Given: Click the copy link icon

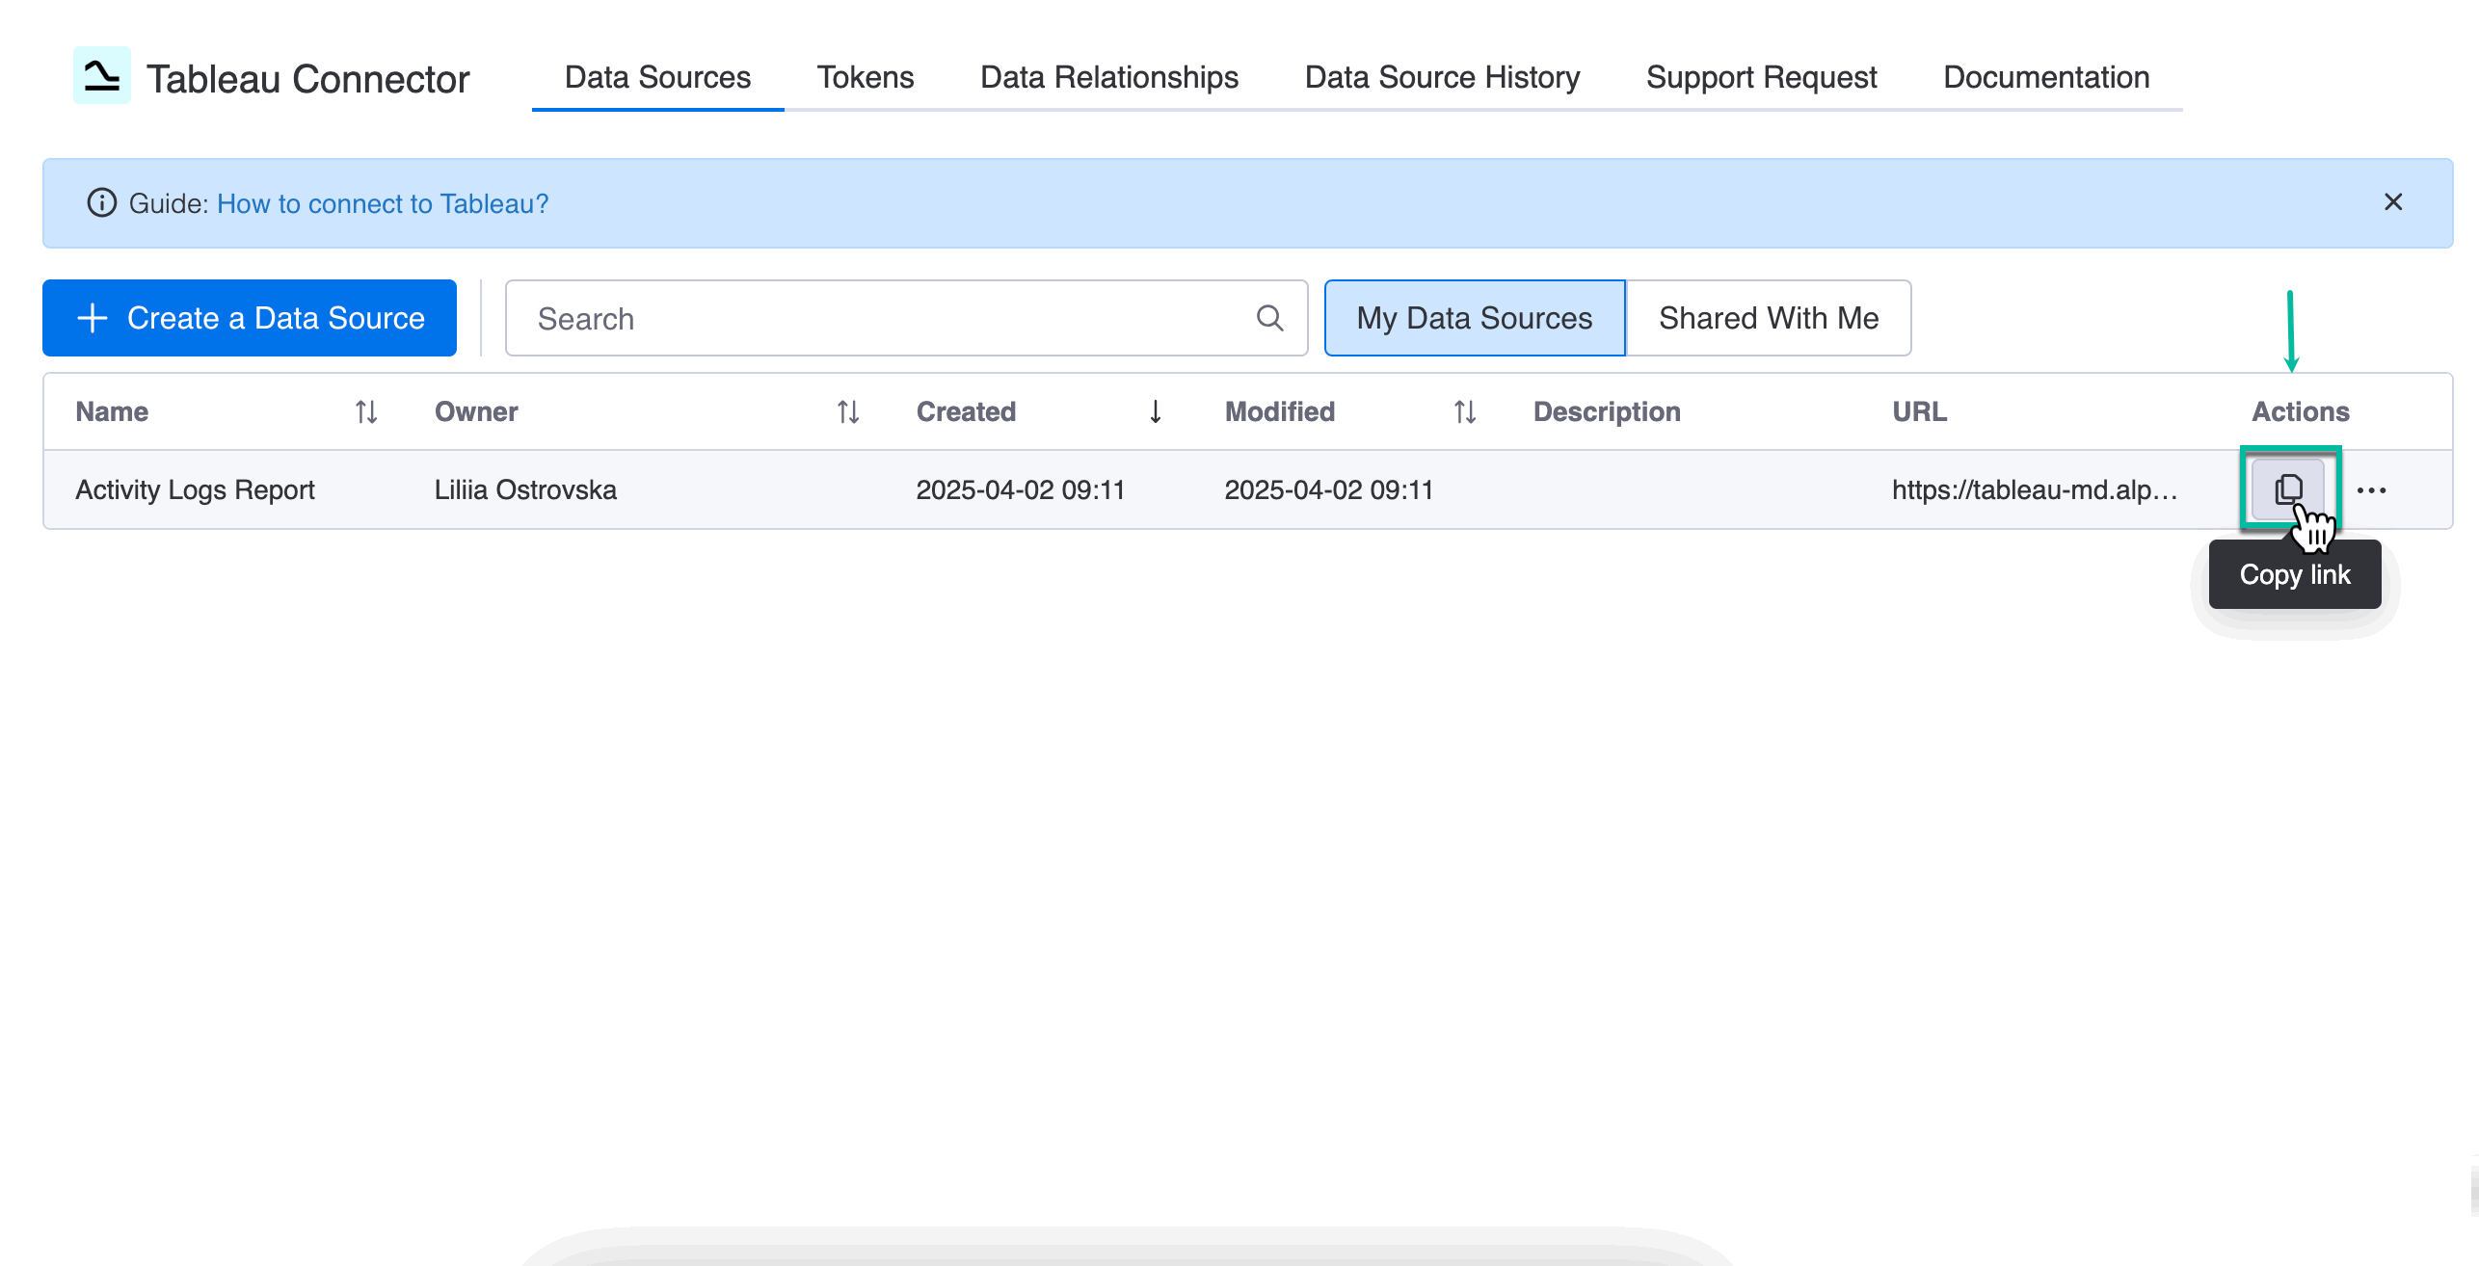Looking at the screenshot, I should [2288, 489].
